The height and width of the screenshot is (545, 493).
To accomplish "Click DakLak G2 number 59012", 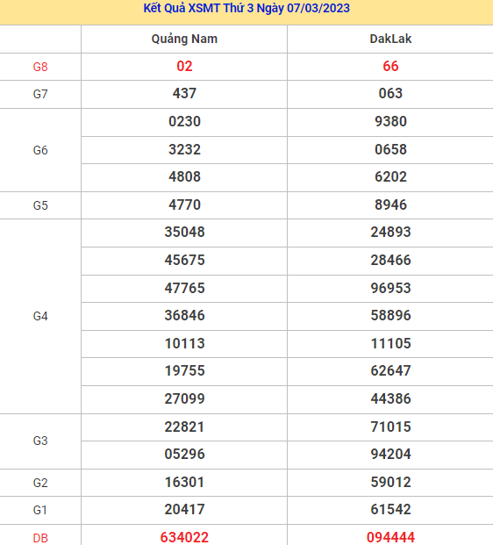I will click(390, 482).
